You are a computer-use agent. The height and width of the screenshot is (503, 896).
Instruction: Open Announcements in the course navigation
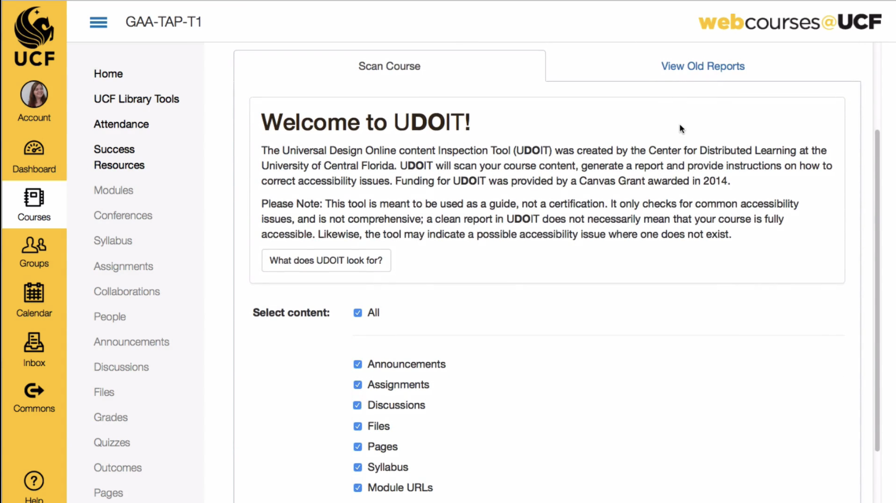pos(132,342)
